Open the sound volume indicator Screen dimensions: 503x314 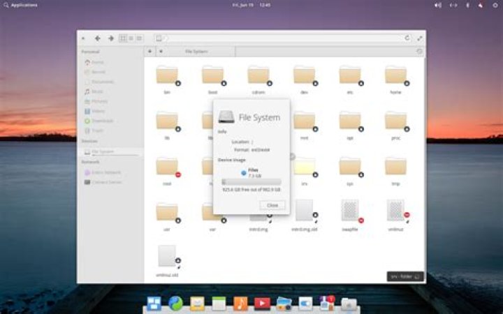(438, 5)
